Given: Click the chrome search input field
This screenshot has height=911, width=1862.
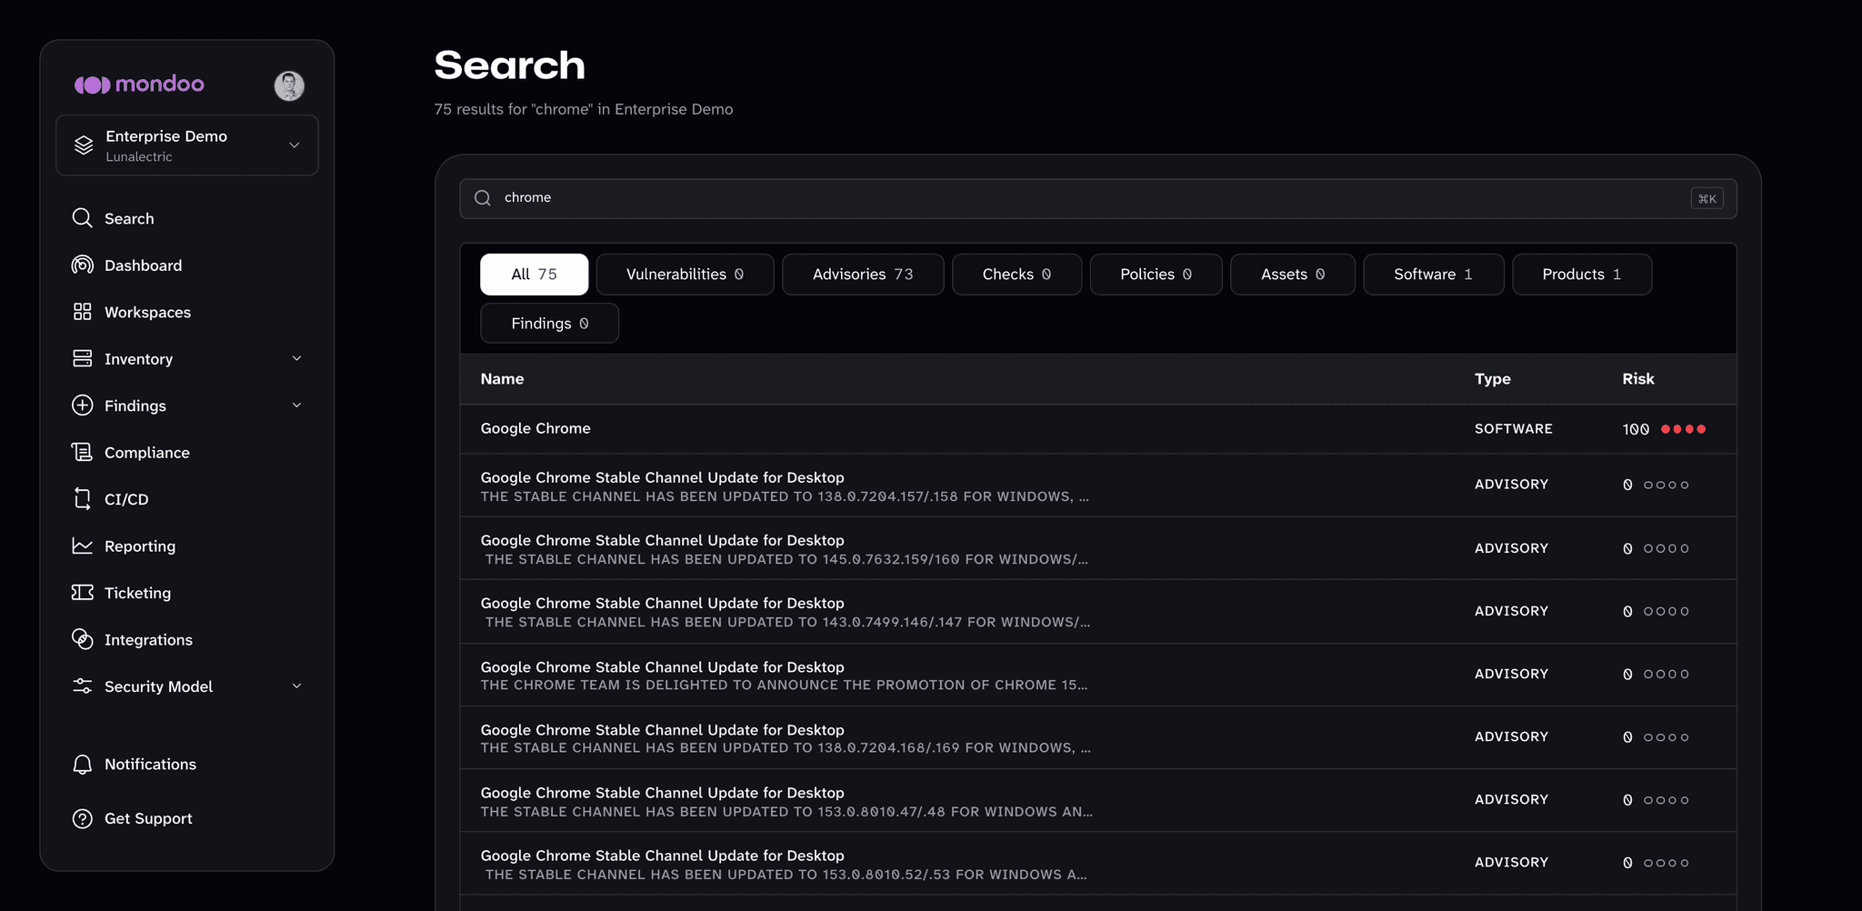Looking at the screenshot, I should 1098,198.
